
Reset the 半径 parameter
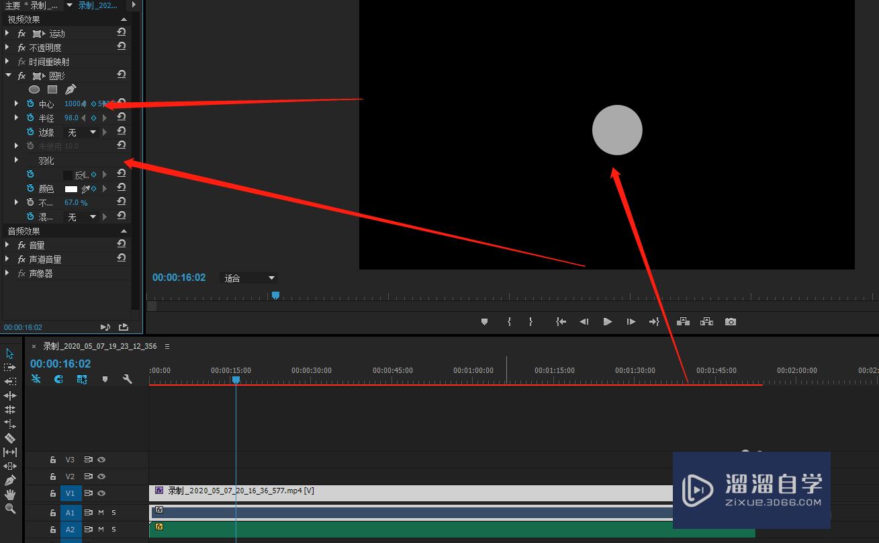pyautogui.click(x=122, y=117)
